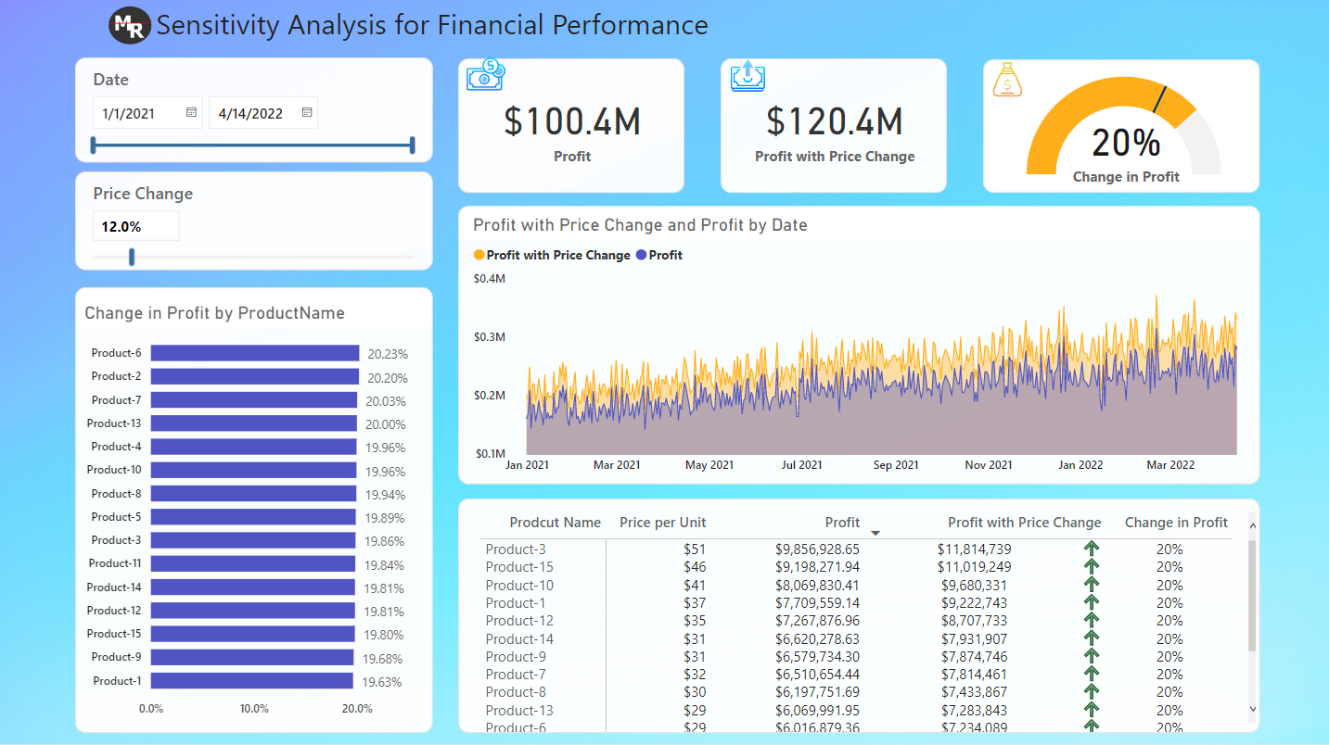The width and height of the screenshot is (1329, 745).
Task: Click the upload money icon on Price Change card
Action: 748,76
